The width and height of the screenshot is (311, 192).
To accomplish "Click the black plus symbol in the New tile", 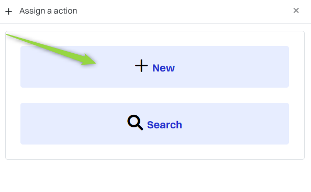I will pyautogui.click(x=141, y=66).
